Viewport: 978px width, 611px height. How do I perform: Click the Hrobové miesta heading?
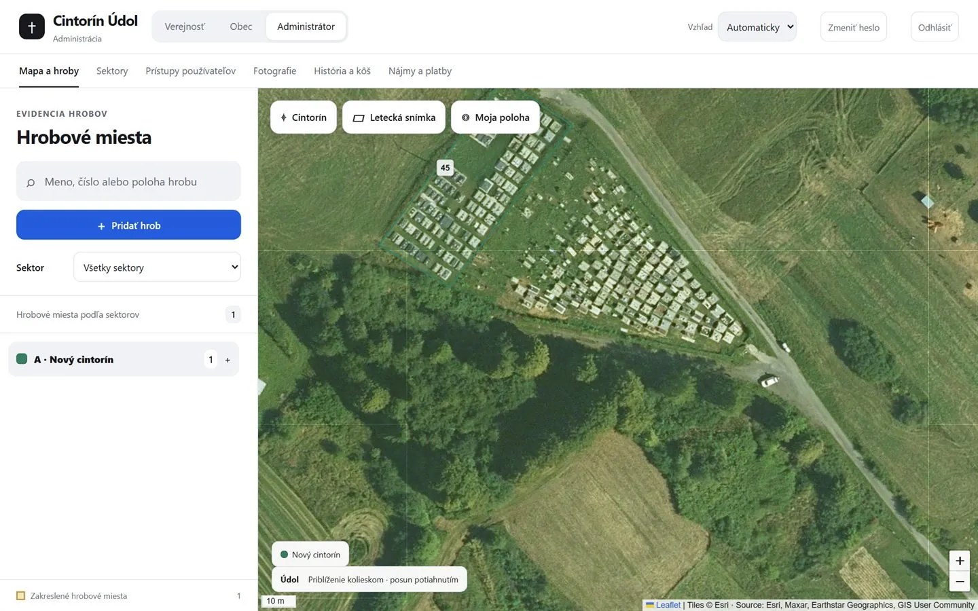[x=84, y=137]
